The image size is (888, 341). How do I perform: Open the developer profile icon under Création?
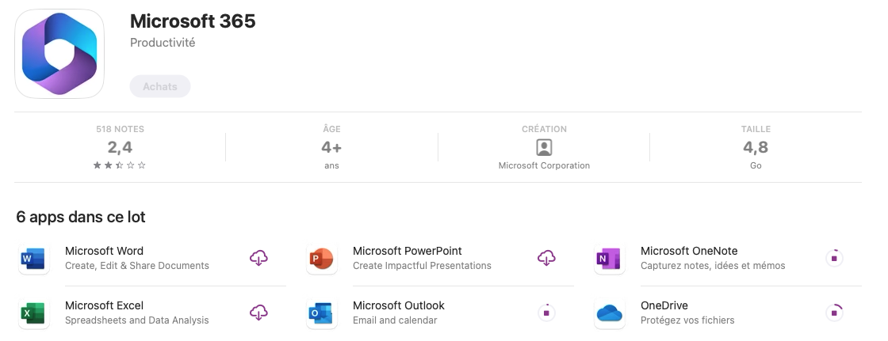click(544, 148)
